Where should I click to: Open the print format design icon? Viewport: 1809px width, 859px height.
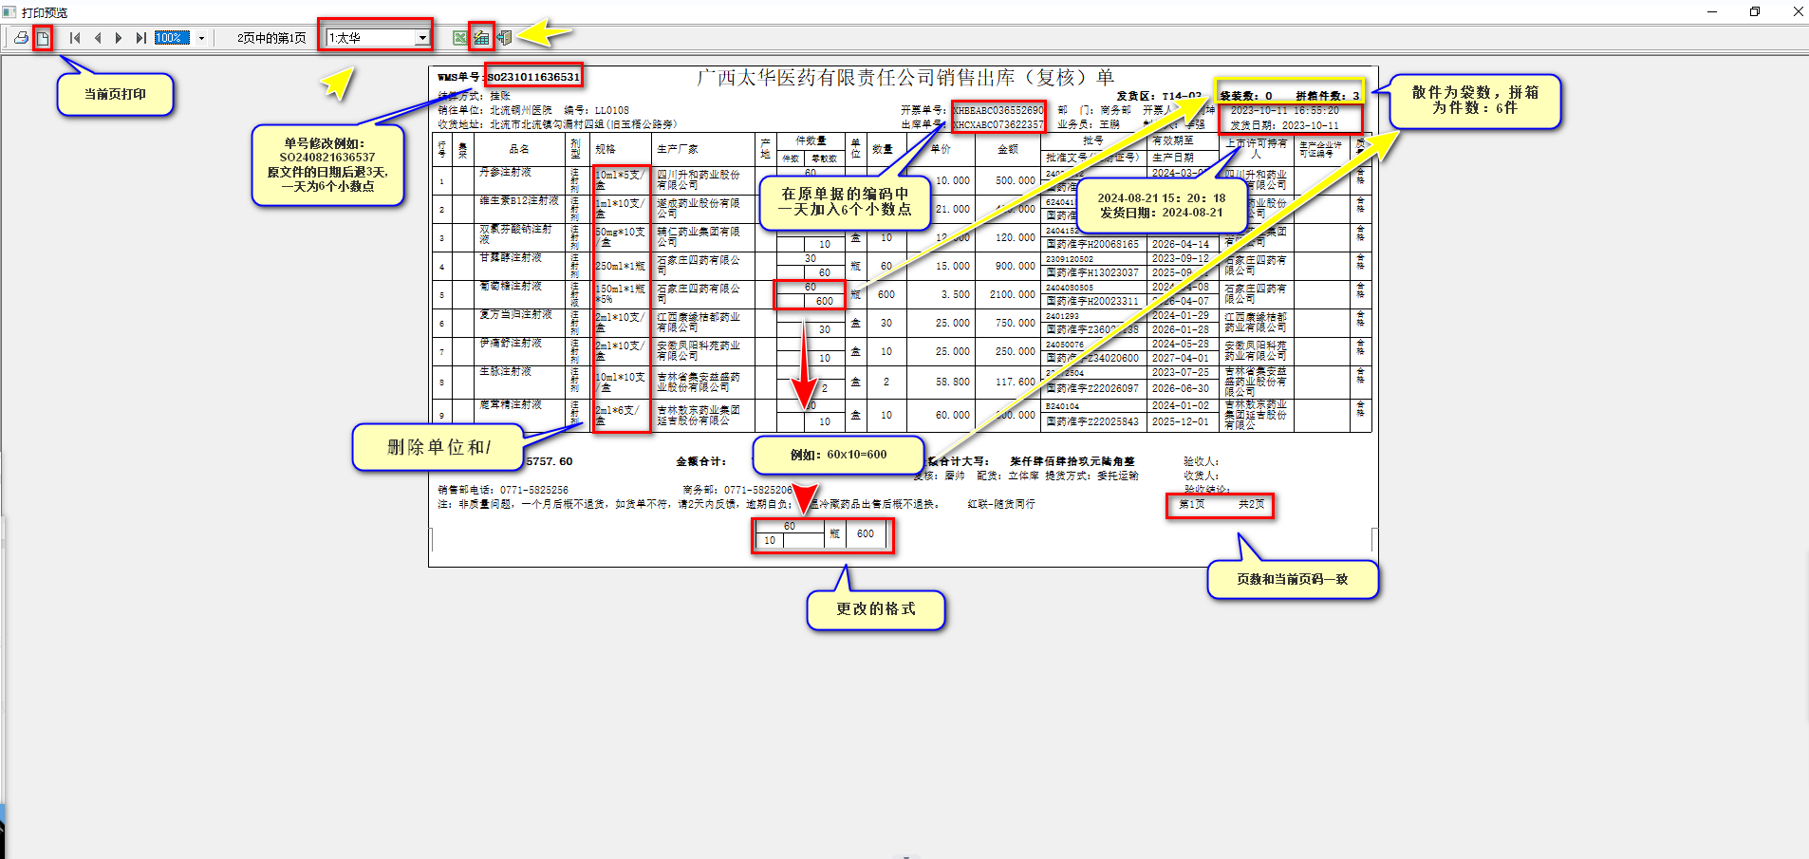[482, 38]
